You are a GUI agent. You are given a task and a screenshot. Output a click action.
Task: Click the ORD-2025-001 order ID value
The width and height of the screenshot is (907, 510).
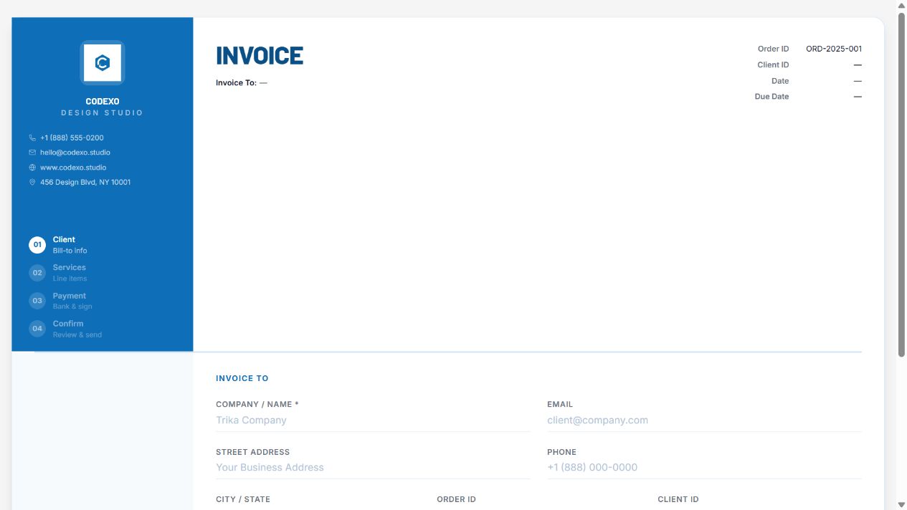pyautogui.click(x=834, y=49)
